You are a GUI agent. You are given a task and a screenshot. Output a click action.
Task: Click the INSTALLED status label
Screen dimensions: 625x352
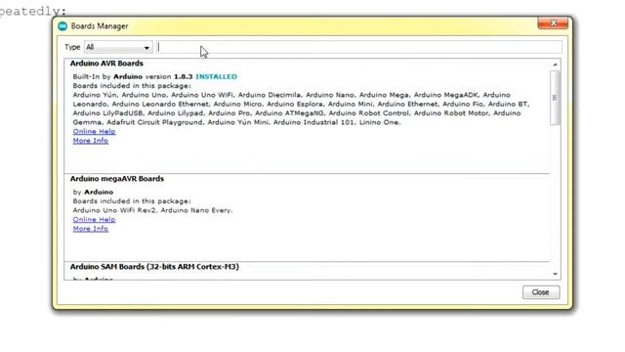pyautogui.click(x=216, y=76)
